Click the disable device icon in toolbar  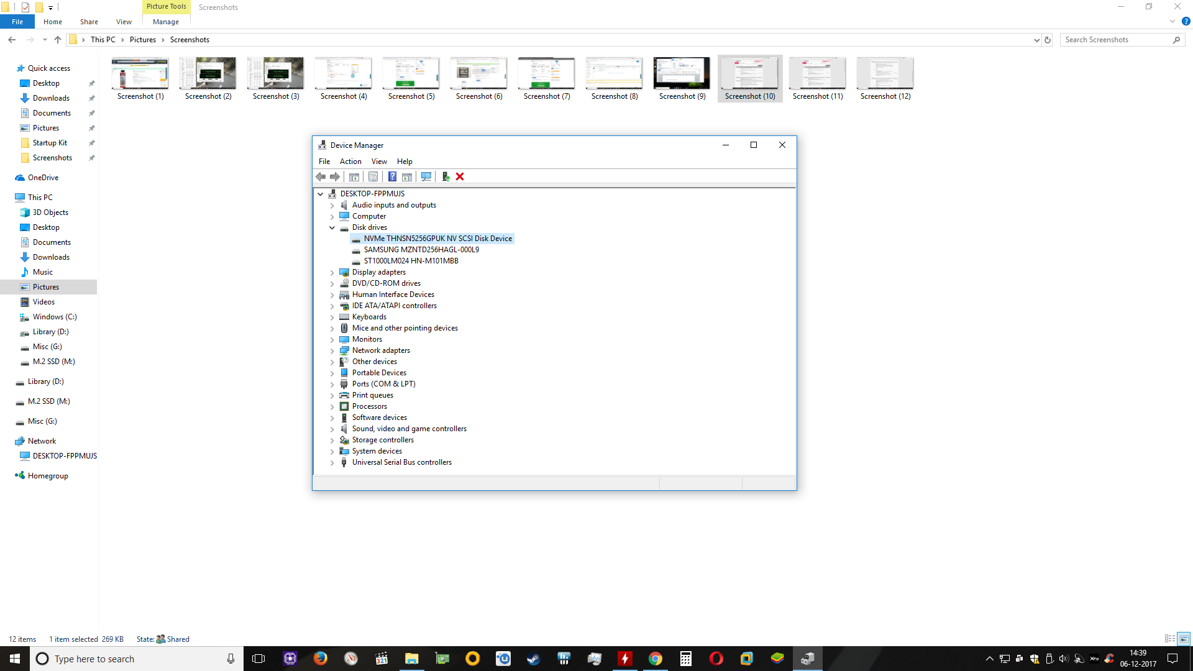[x=445, y=176]
